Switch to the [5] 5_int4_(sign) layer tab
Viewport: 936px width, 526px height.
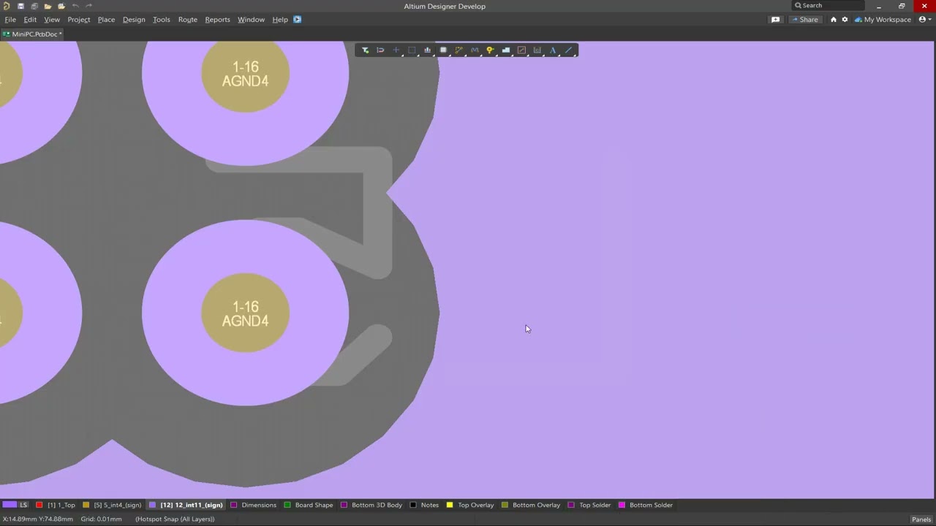[112, 505]
